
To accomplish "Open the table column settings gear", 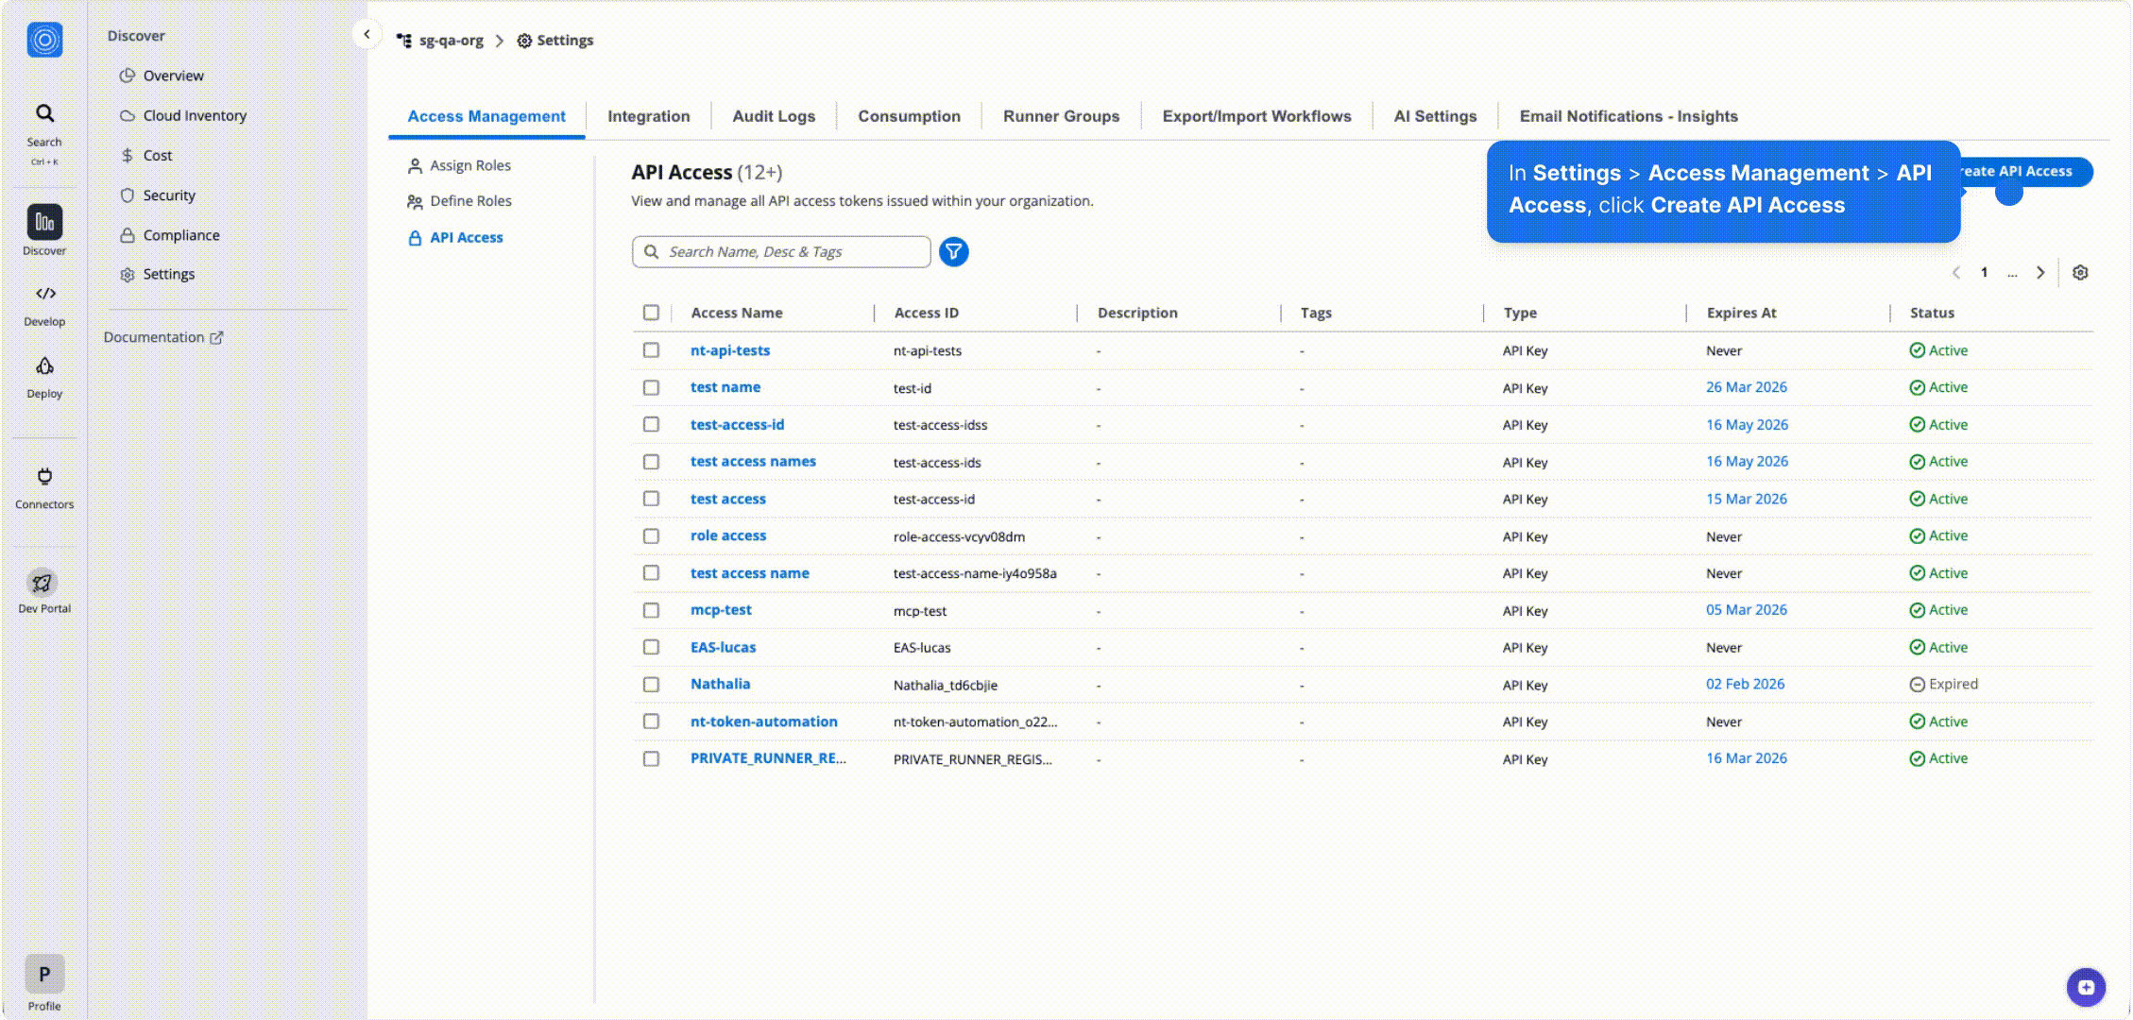I will [2080, 272].
